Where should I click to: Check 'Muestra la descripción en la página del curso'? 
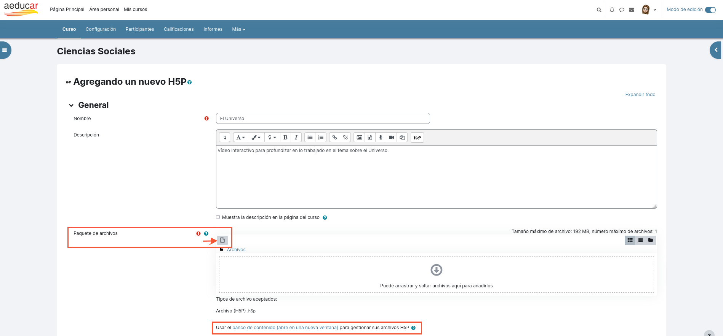(x=218, y=217)
